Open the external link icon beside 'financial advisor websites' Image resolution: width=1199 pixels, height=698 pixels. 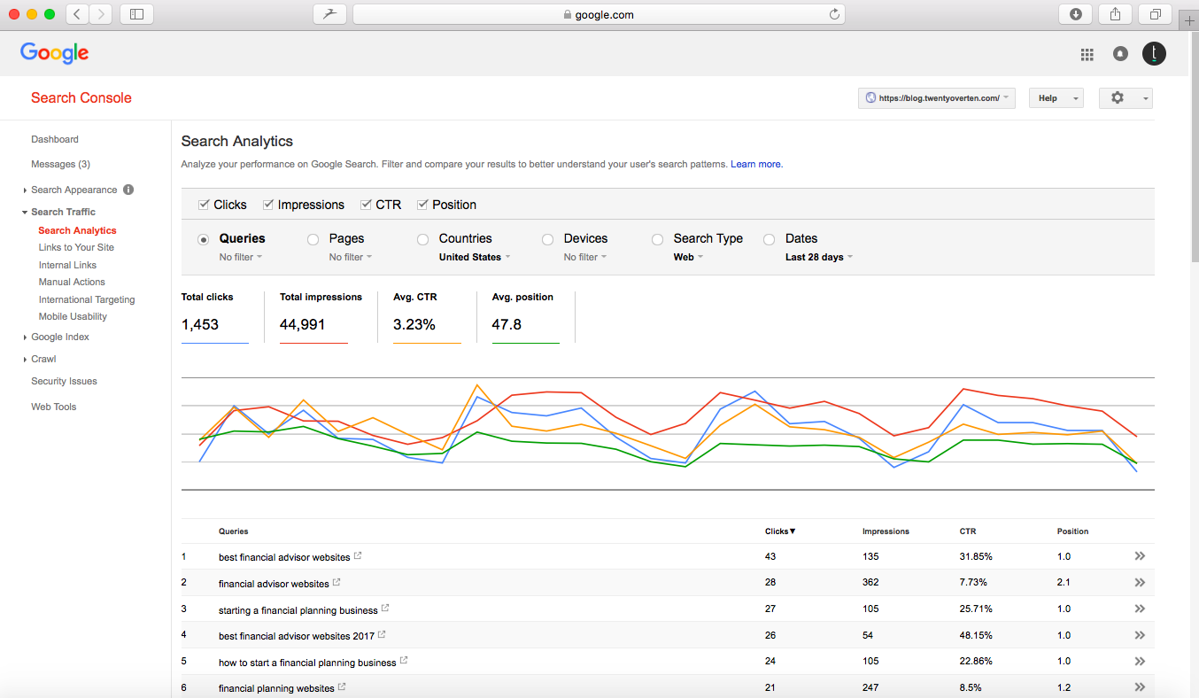pos(336,583)
